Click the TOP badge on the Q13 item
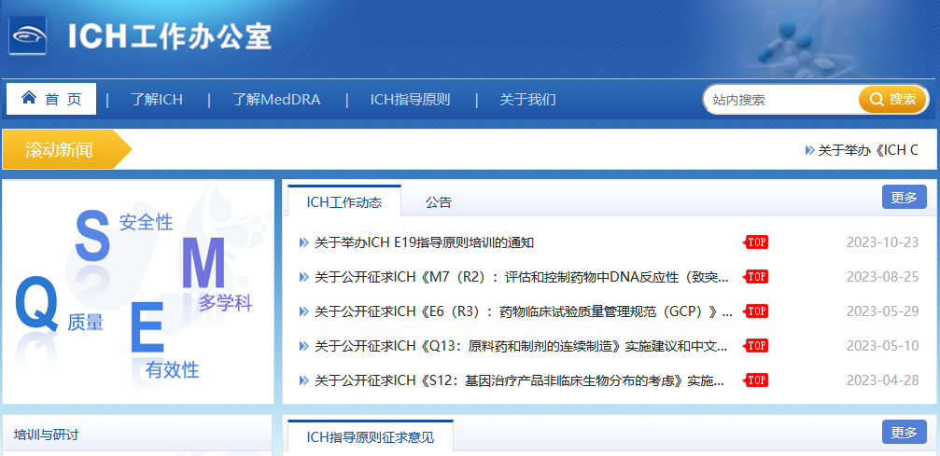 (x=756, y=345)
